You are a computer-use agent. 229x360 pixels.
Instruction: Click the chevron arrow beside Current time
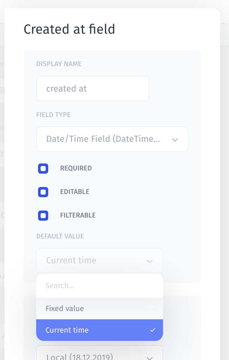coord(149,261)
